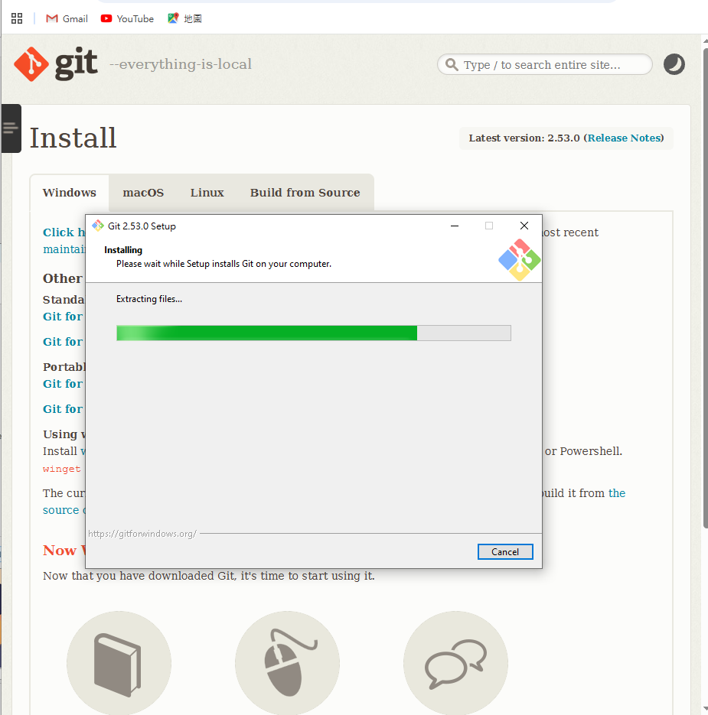Switch to the Linux tab
Image resolution: width=708 pixels, height=715 pixels.
coord(207,193)
